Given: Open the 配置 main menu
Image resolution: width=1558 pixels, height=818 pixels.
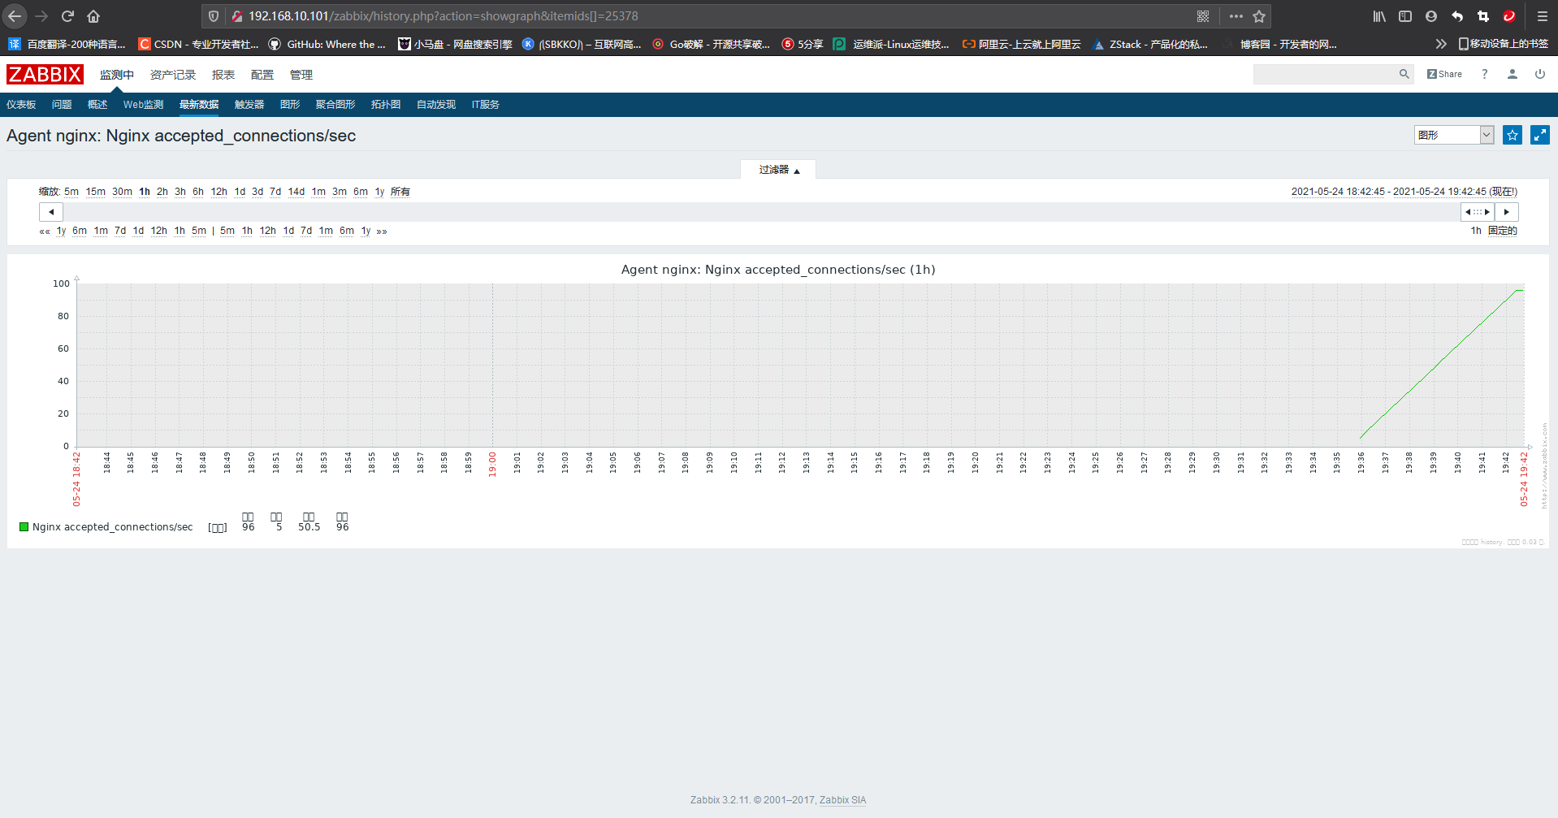Looking at the screenshot, I should coord(262,75).
